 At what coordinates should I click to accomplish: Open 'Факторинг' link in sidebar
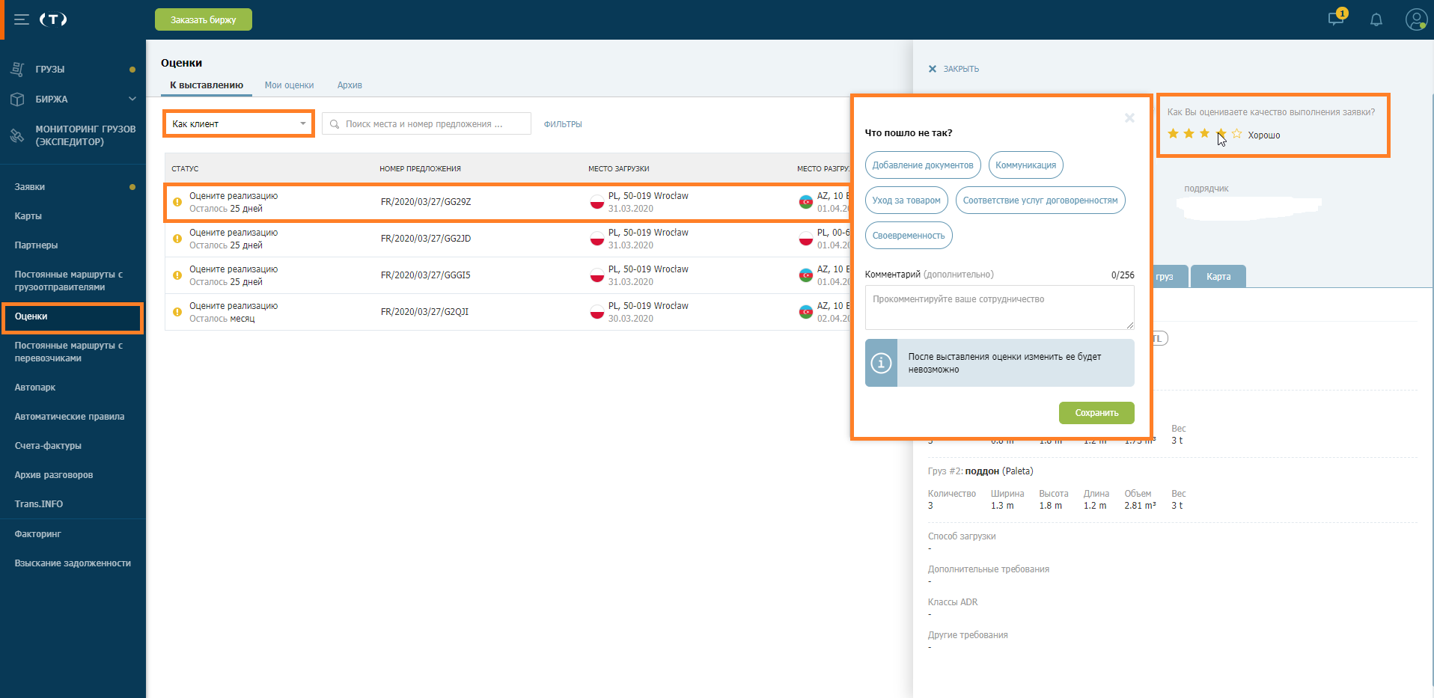(37, 534)
